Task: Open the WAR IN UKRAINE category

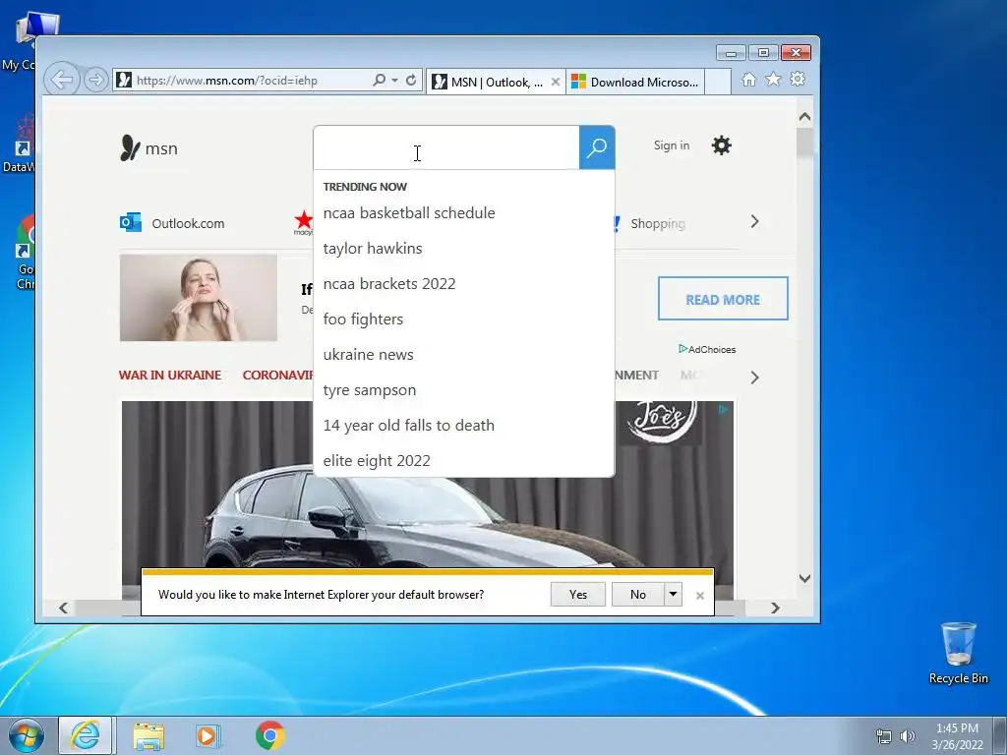Action: pos(169,375)
